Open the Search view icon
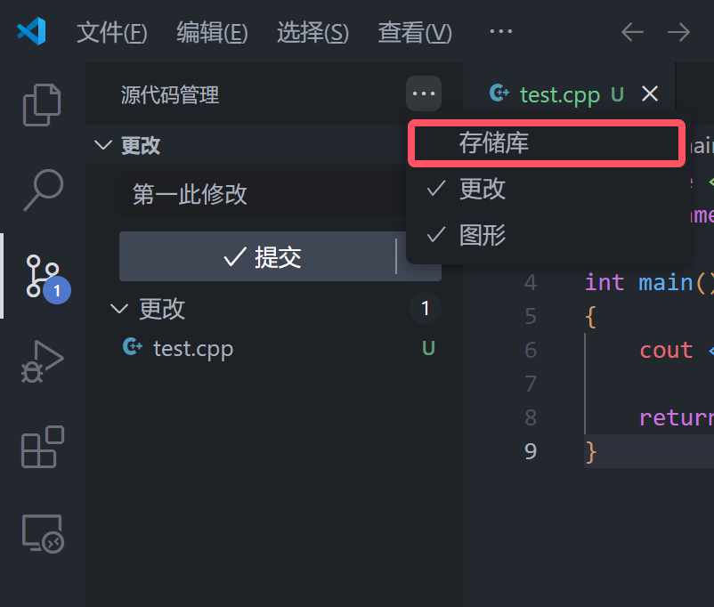The image size is (714, 607). coord(42,190)
